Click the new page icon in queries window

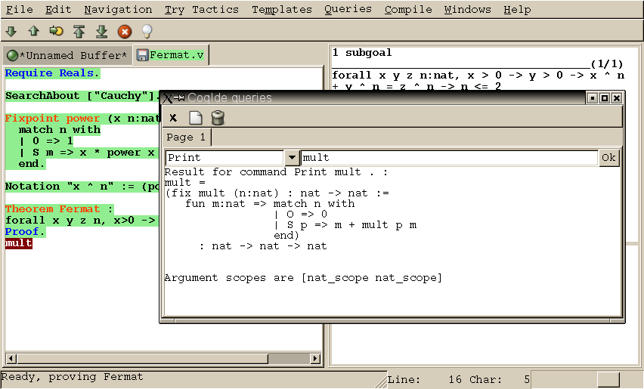(x=195, y=118)
